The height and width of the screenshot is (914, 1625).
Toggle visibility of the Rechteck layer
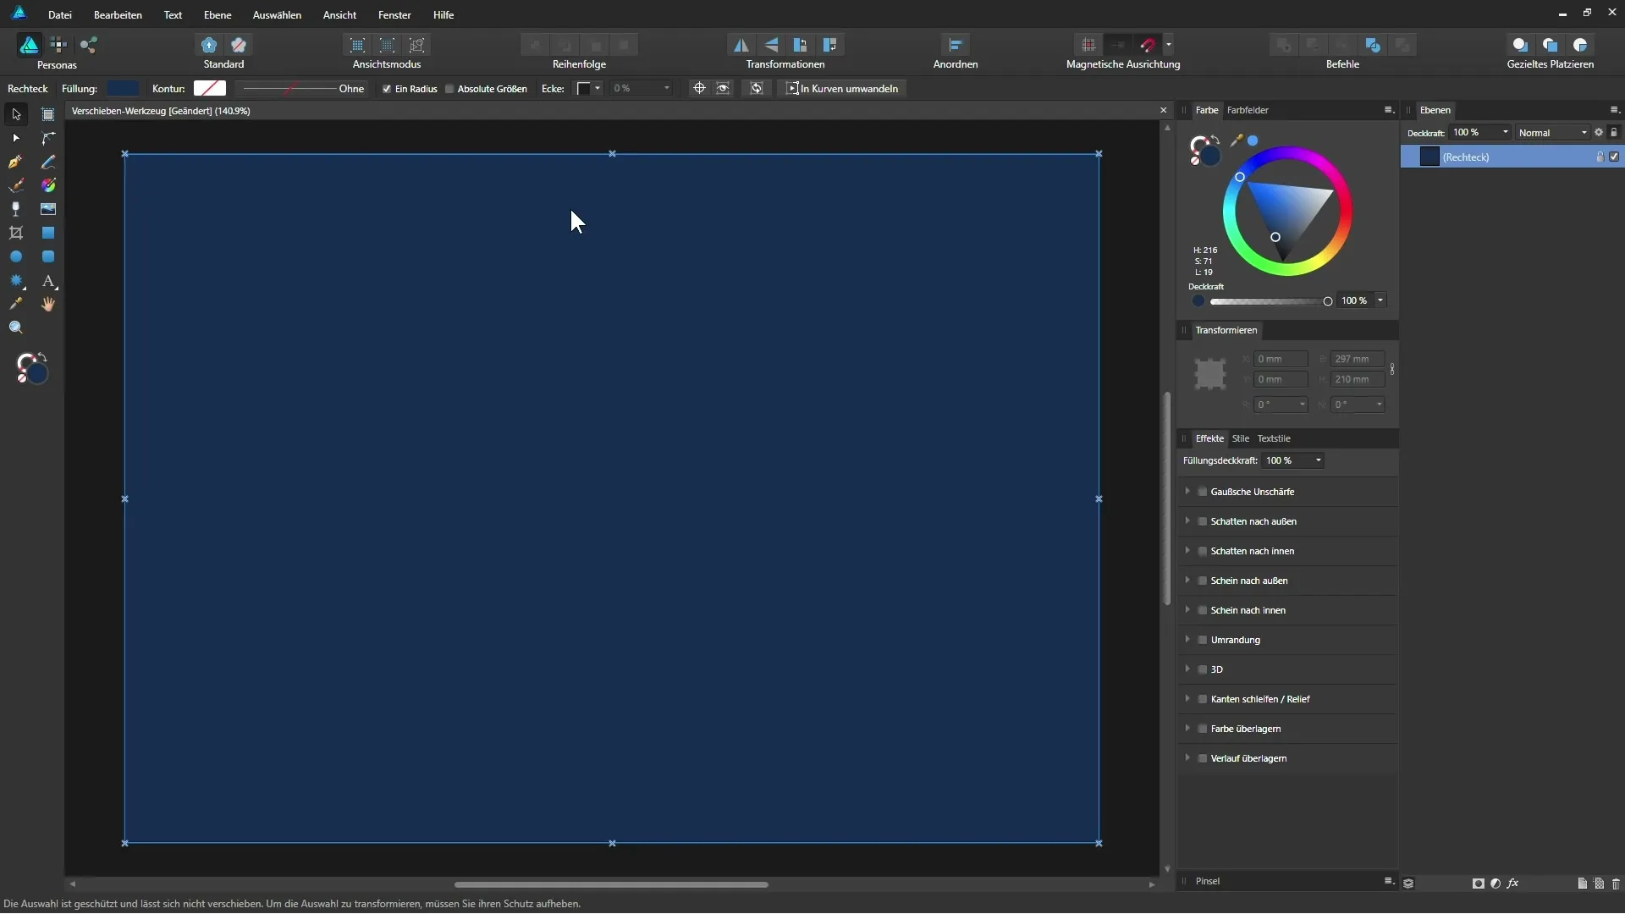1614,157
